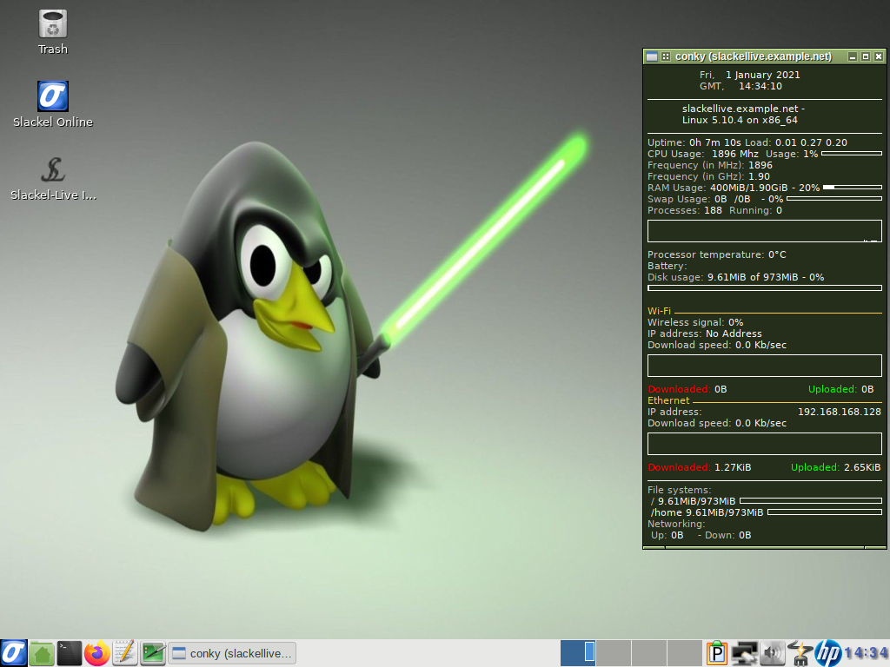Click the 'Disk usage' text line
The image size is (890, 667).
tap(735, 277)
